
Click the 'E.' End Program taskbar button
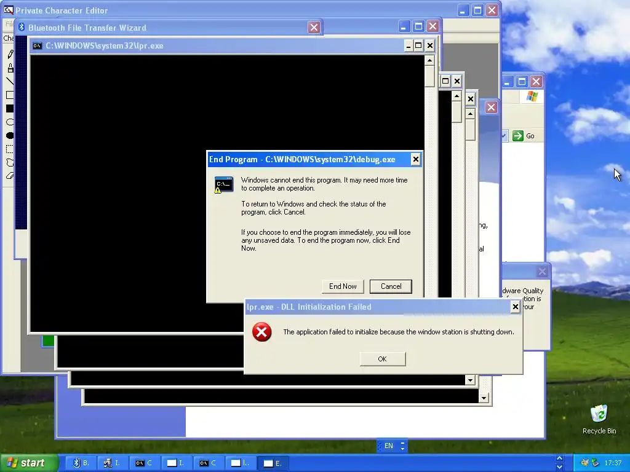click(273, 463)
